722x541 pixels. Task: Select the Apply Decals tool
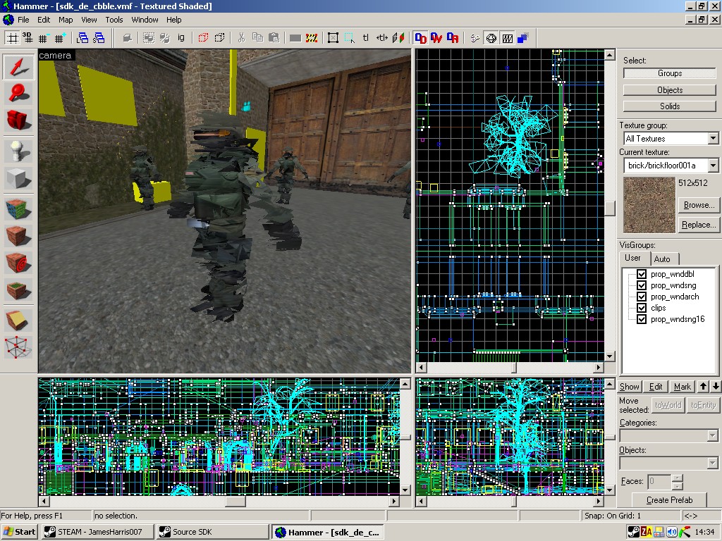click(x=18, y=263)
